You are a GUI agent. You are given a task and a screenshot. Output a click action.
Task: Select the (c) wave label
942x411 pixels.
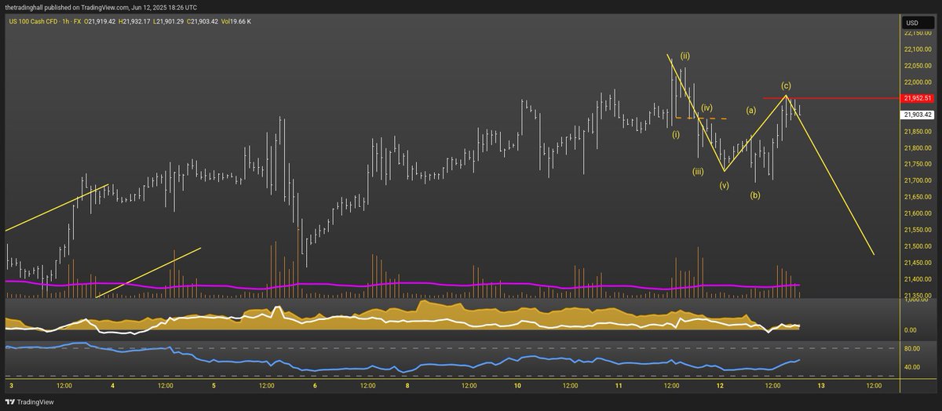pyautogui.click(x=786, y=85)
